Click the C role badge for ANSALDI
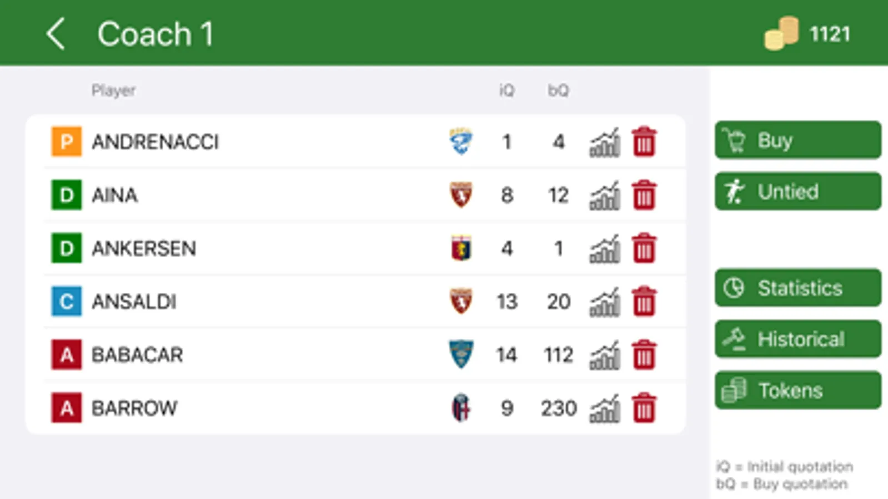 tap(67, 302)
